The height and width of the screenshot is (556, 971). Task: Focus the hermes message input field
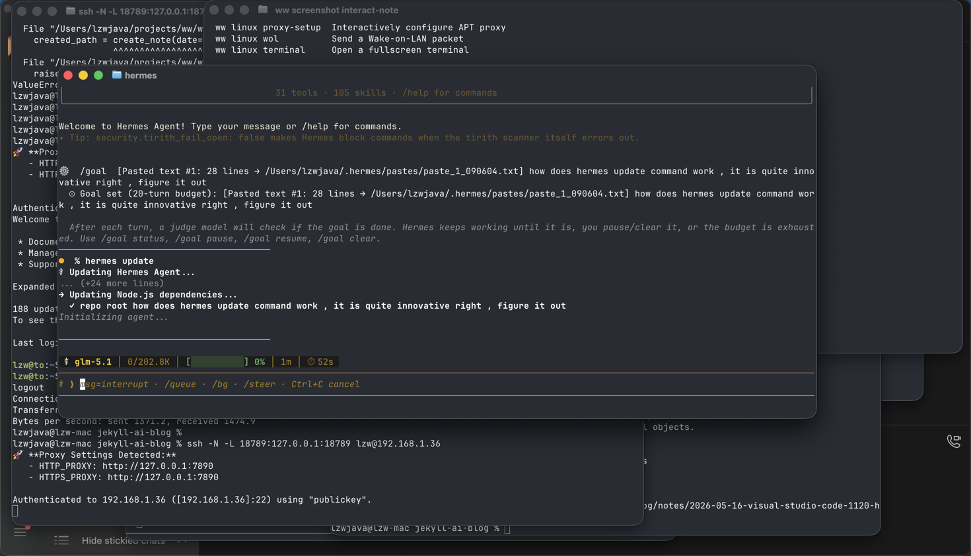coord(436,384)
